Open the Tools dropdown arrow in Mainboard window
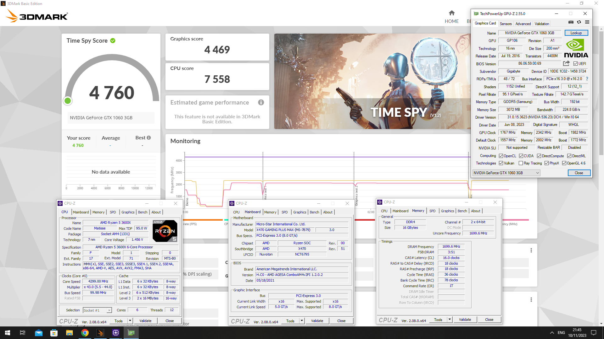The width and height of the screenshot is (604, 339). coord(302,321)
